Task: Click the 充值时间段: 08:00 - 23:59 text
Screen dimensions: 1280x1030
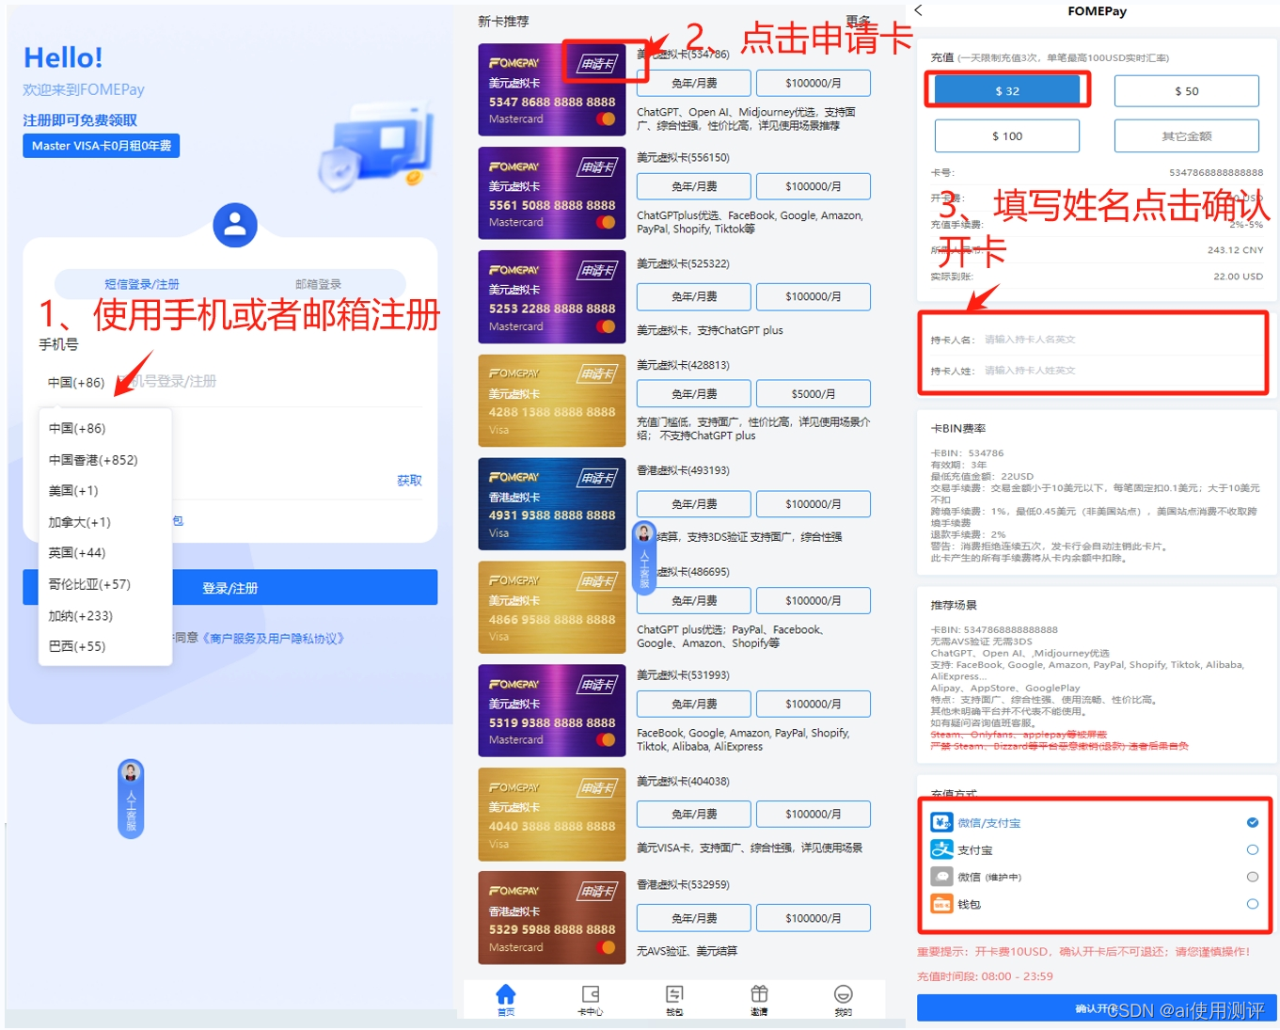Action: 985,976
